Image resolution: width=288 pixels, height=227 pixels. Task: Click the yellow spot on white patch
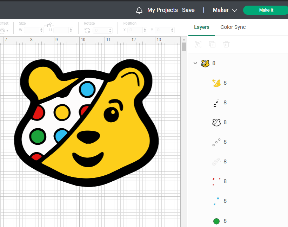[x=62, y=112]
